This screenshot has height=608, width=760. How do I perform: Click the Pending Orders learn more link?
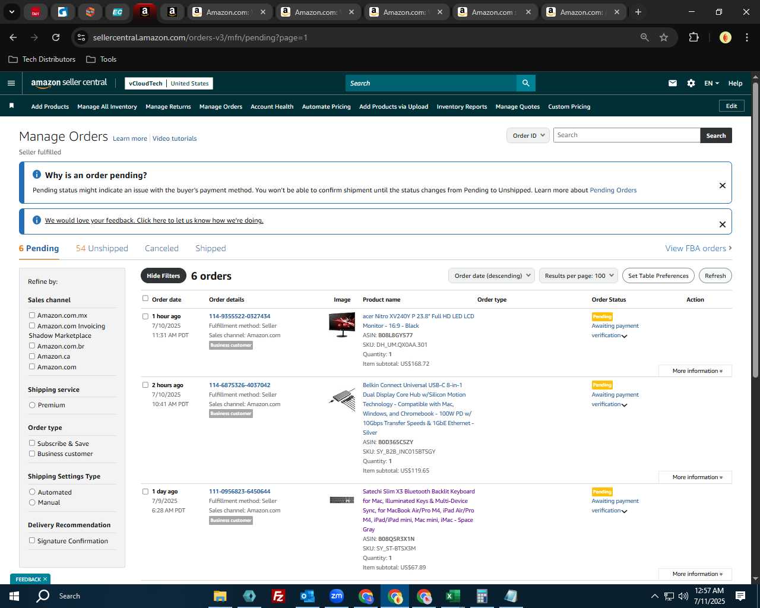[613, 190]
